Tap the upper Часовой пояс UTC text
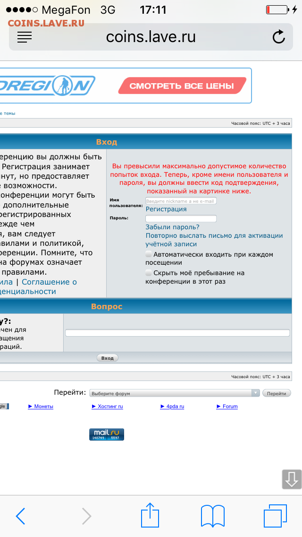 pos(260,123)
